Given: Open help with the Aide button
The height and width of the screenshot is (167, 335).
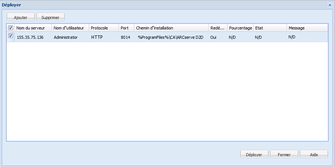Looking at the screenshot, I should tap(314, 154).
